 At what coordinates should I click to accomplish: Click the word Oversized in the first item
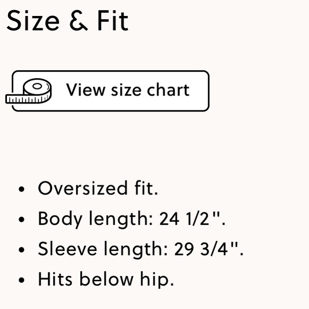click(x=83, y=188)
